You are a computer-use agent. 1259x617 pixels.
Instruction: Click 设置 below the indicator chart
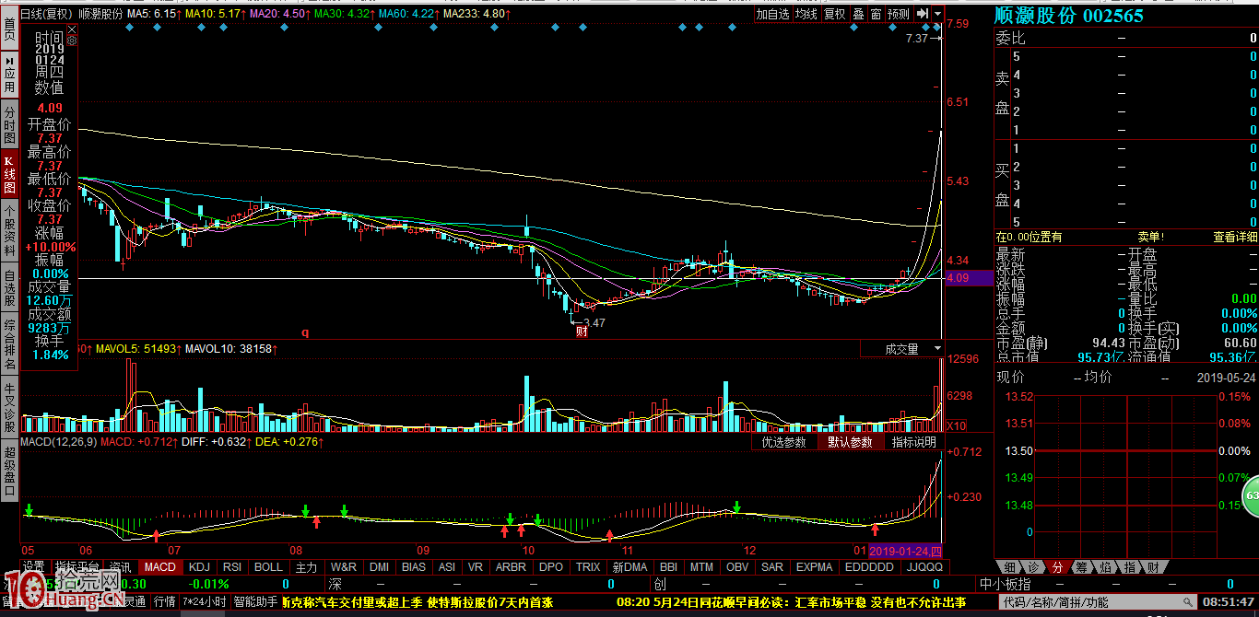coord(34,566)
